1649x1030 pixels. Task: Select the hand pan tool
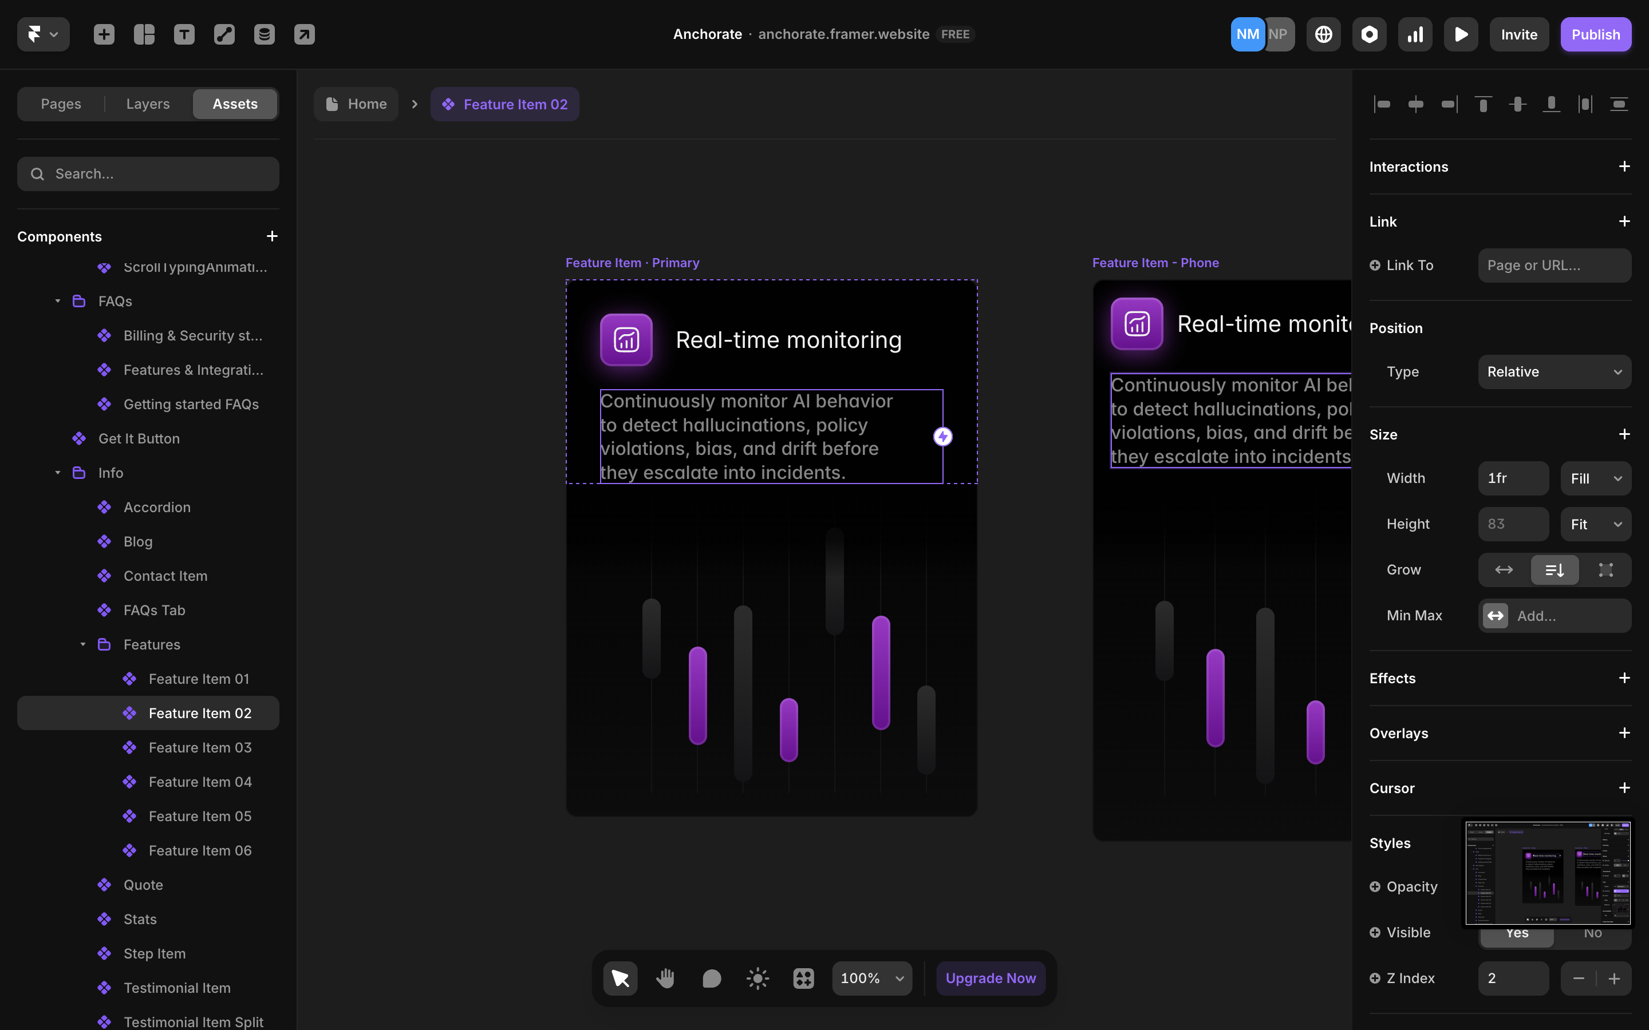click(665, 978)
